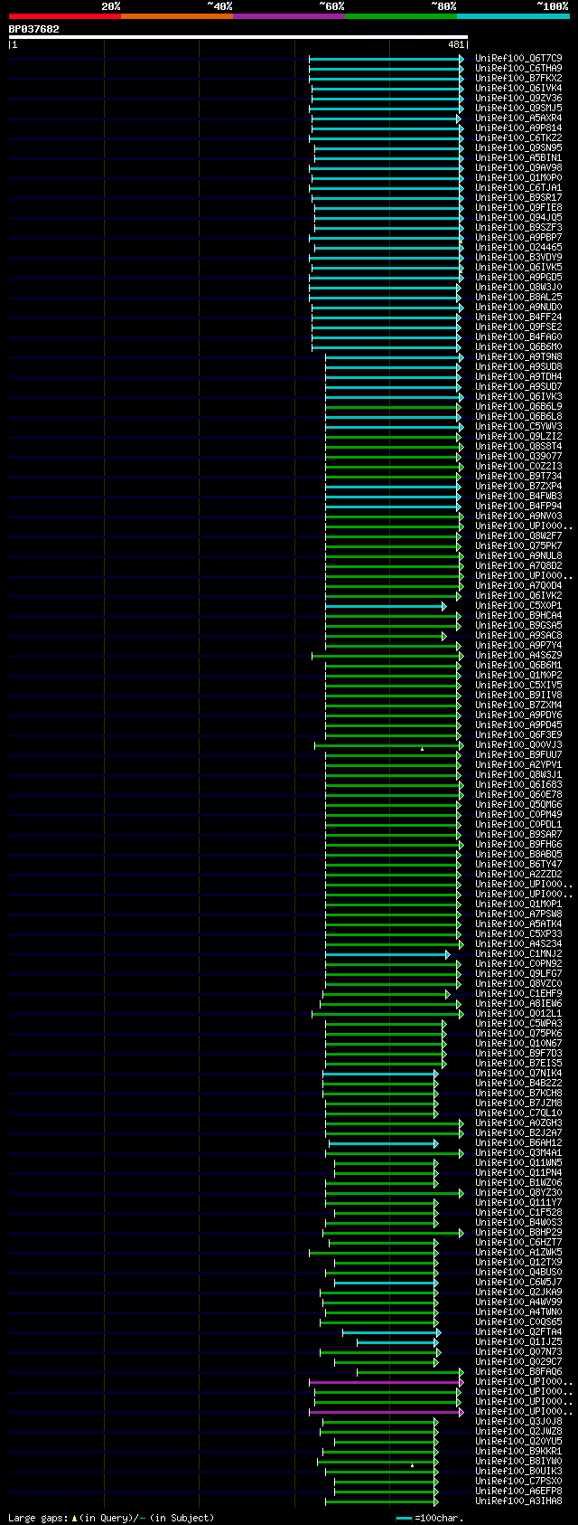Open hit UniRef100_Q7NIK4
Screen dimensions: 578x1525
click(518, 1073)
